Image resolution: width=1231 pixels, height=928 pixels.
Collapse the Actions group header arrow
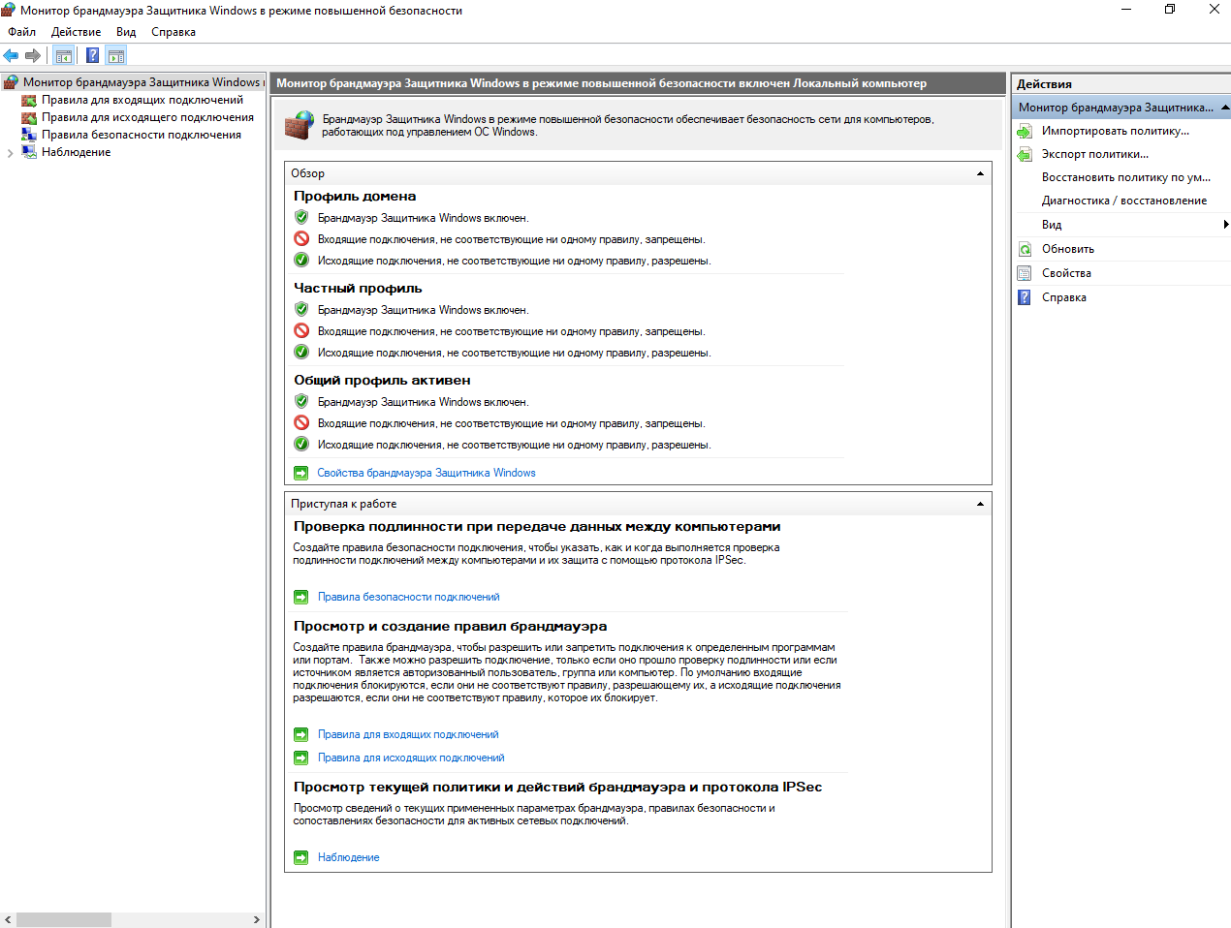coord(1225,108)
